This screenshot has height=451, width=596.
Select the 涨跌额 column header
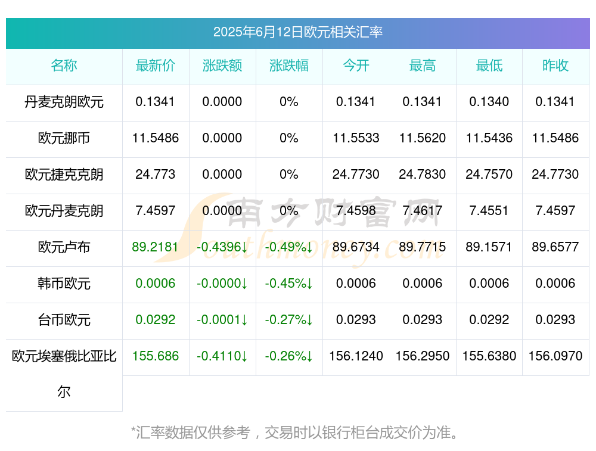coord(222,66)
